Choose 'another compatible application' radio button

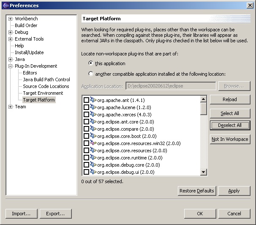click(x=91, y=74)
